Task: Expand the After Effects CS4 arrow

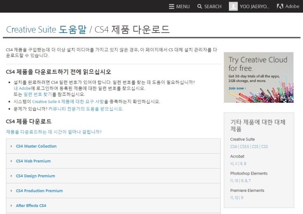Action: (11, 206)
